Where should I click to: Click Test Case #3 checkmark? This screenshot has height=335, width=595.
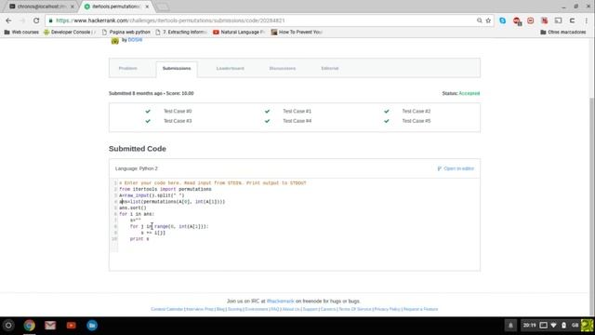148,121
